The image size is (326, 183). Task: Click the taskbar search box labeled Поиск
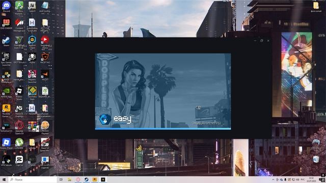click(x=33, y=179)
